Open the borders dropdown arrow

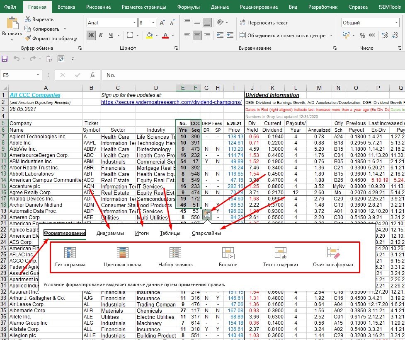point(137,35)
